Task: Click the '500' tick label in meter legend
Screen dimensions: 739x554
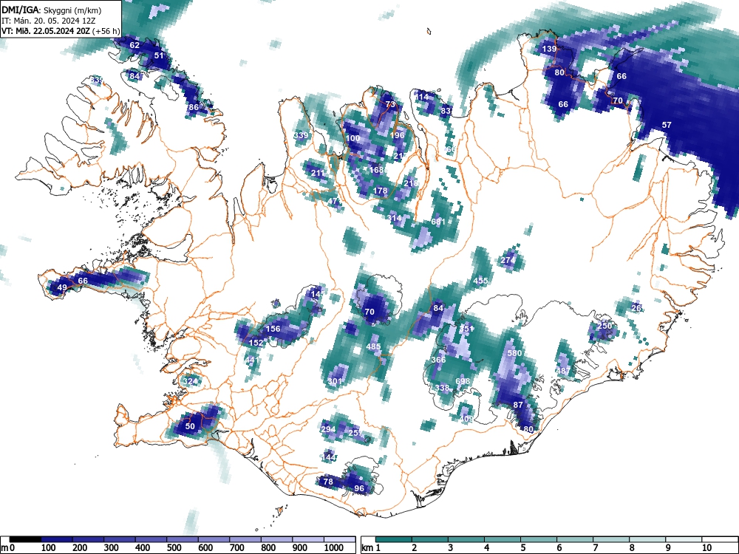Action: [174, 548]
